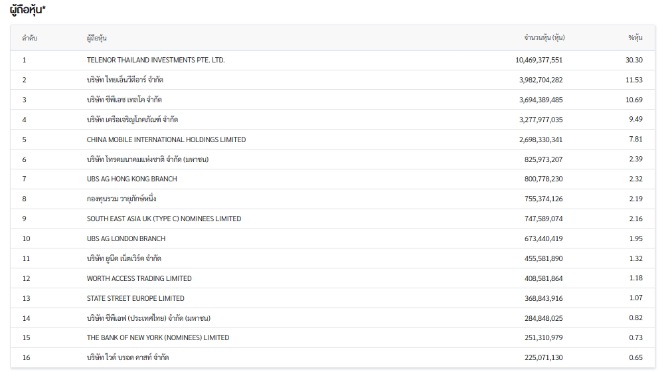Click the 11.53 percent share value
672x376 pixels.
[x=635, y=80]
